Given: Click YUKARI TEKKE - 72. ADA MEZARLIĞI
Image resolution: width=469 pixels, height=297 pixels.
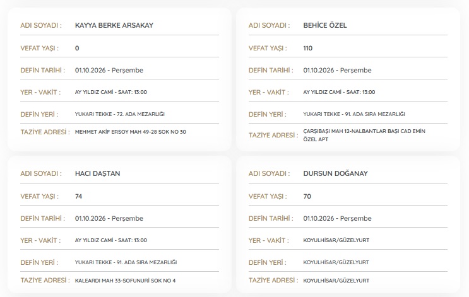Looking at the screenshot, I should [x=120, y=114].
